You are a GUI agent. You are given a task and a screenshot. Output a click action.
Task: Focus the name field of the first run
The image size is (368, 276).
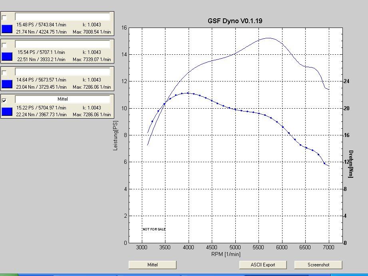pyautogui.click(x=62, y=17)
